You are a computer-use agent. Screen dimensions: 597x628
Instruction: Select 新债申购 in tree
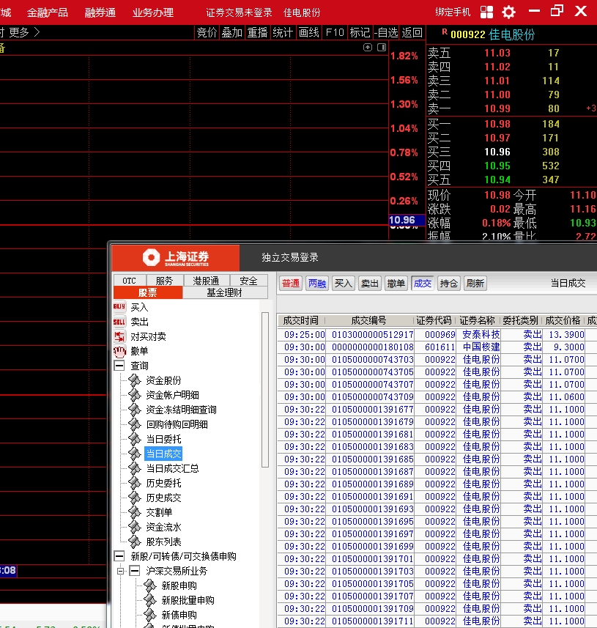179,615
